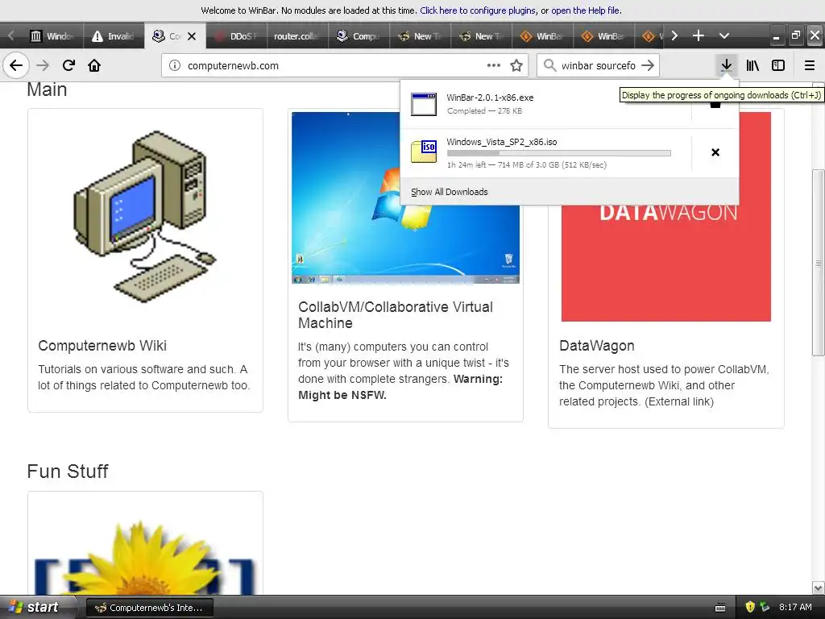Switch to the Invalid warning tab
The height and width of the screenshot is (619, 825).
(x=114, y=36)
